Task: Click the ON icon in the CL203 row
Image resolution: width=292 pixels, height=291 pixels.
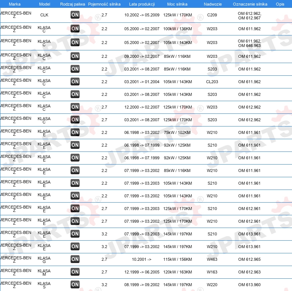Action: (x=75, y=81)
